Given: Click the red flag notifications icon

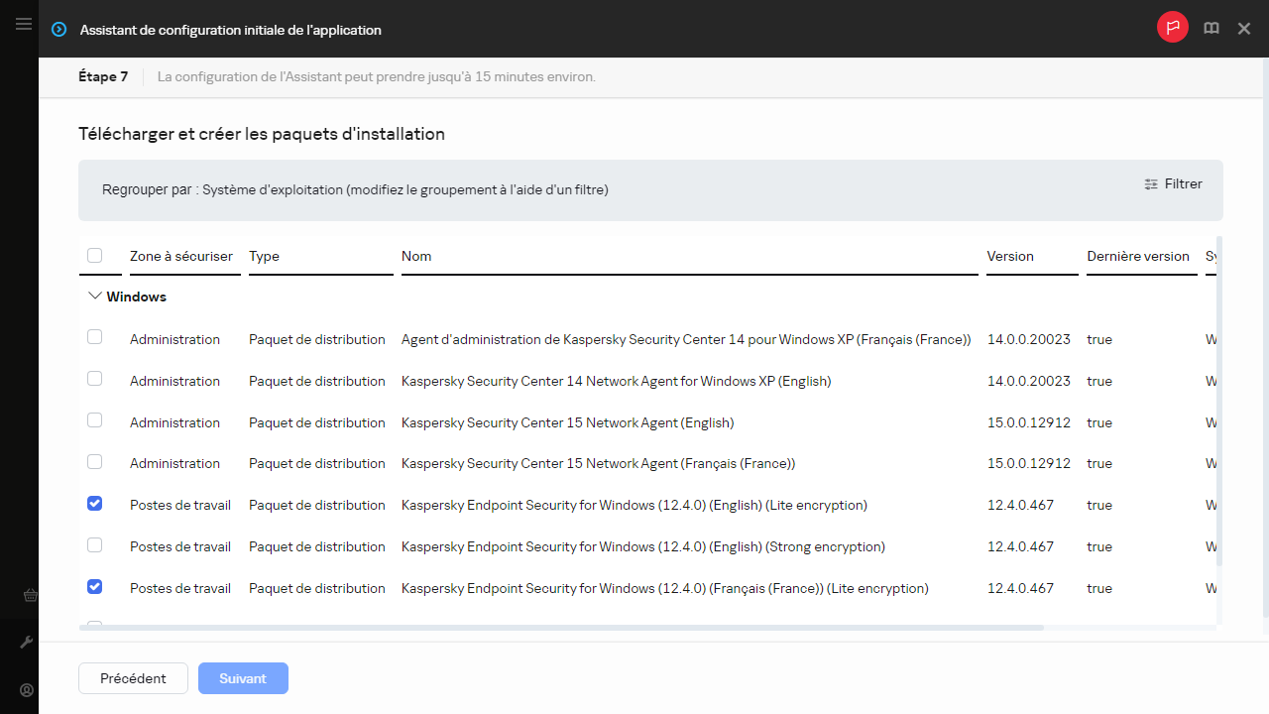Looking at the screenshot, I should pos(1172,29).
